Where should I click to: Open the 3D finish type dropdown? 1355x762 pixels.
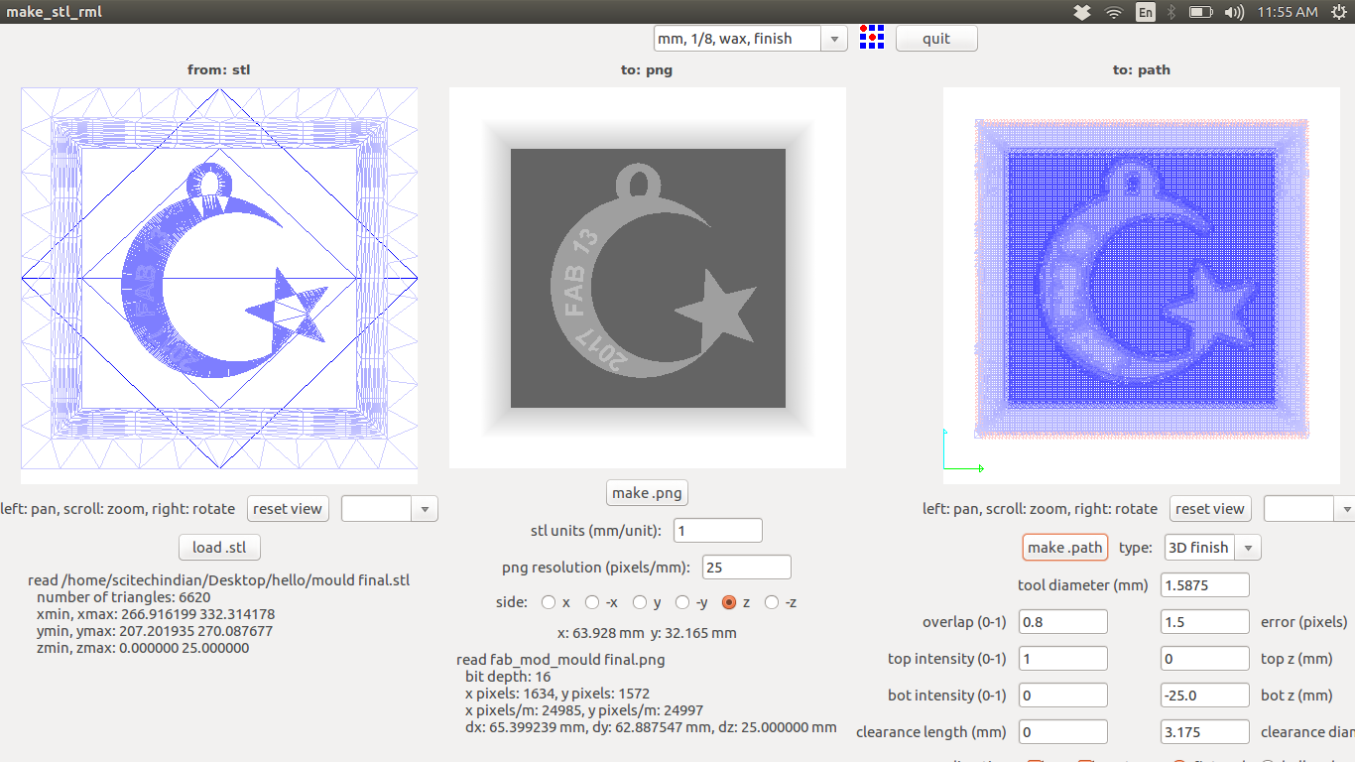click(x=1212, y=548)
